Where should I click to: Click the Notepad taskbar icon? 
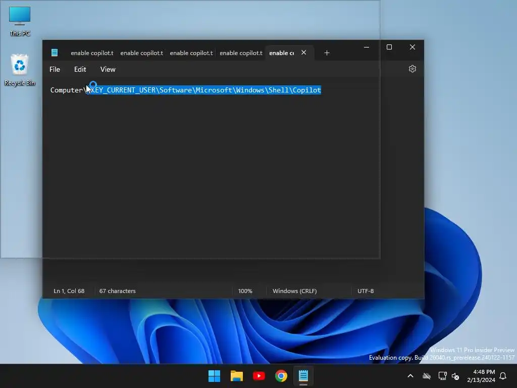pyautogui.click(x=303, y=376)
